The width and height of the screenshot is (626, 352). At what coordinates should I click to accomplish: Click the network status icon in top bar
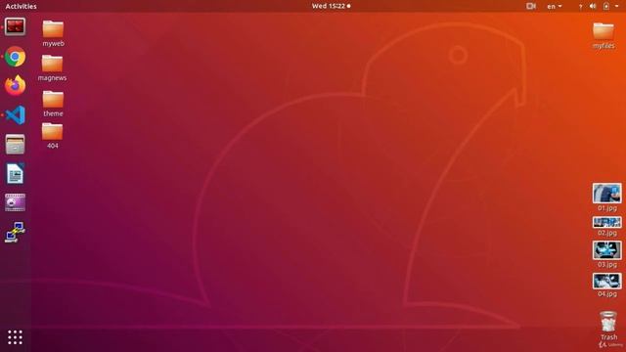[580, 7]
